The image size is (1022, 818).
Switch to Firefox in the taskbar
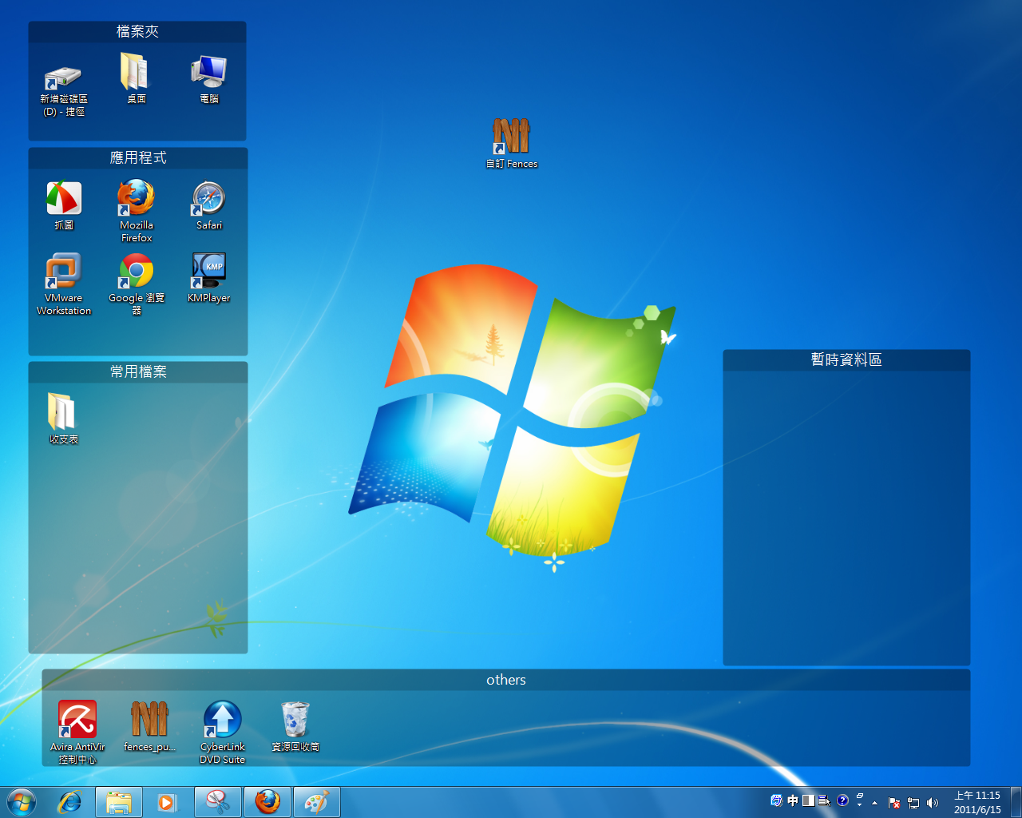pos(267,802)
